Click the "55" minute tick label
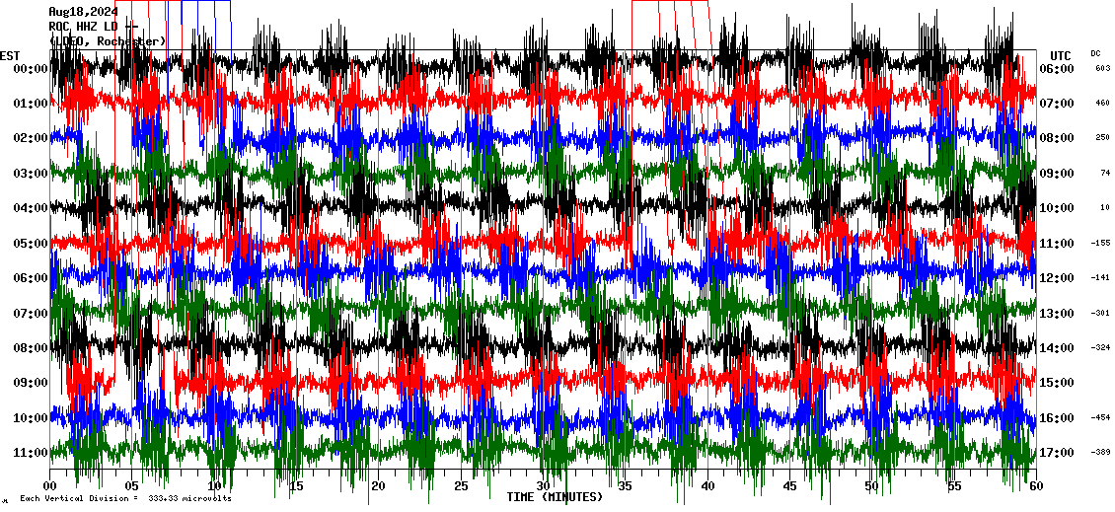This screenshot has height=512, width=1115. [954, 486]
